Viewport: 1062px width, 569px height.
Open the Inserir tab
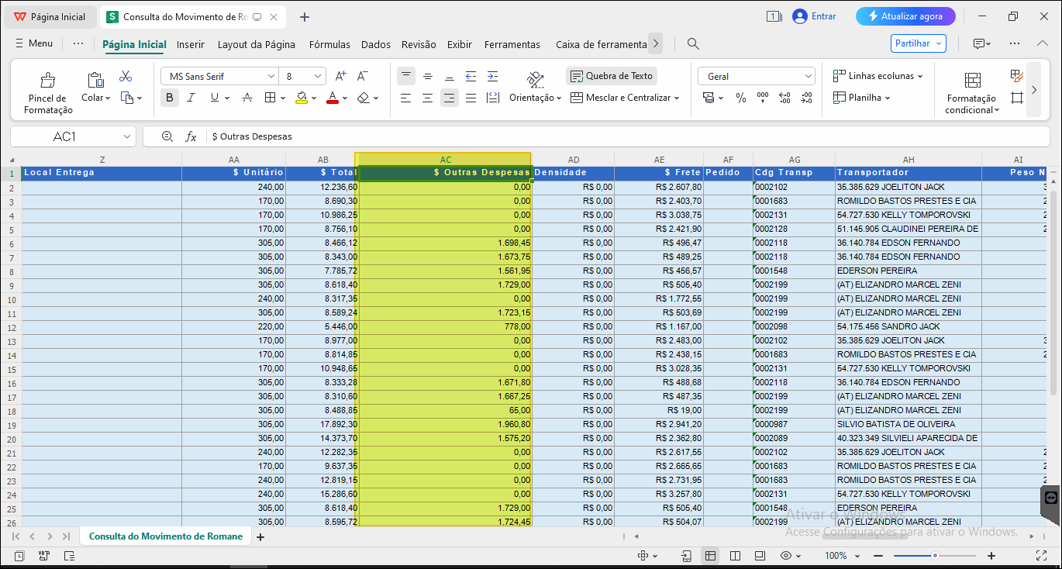click(191, 44)
